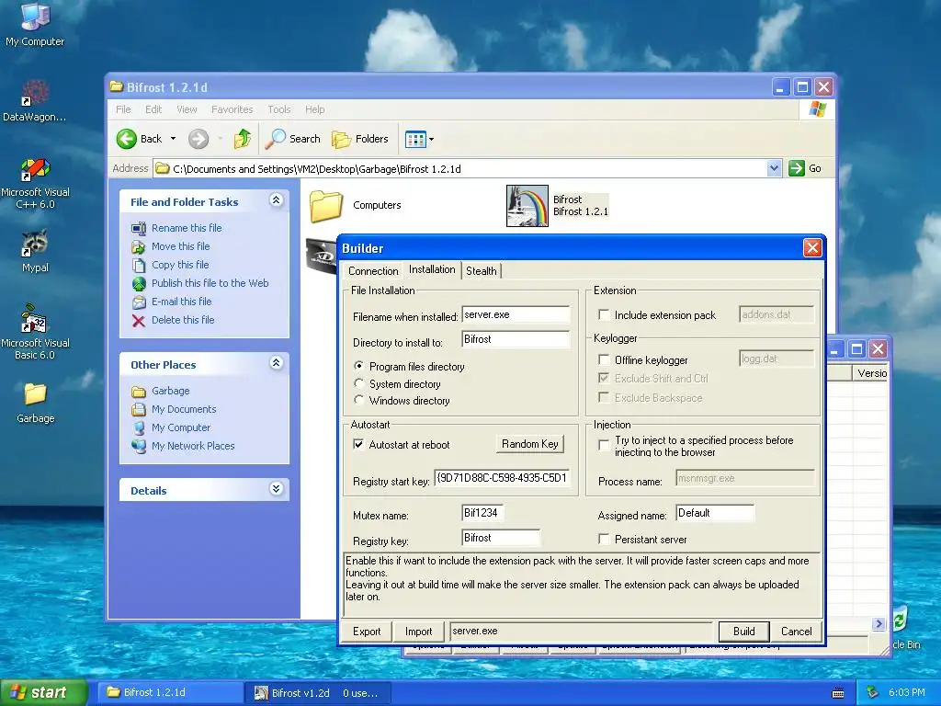Enable Offline keylogger checkbox
This screenshot has width=941, height=706.
(604, 359)
